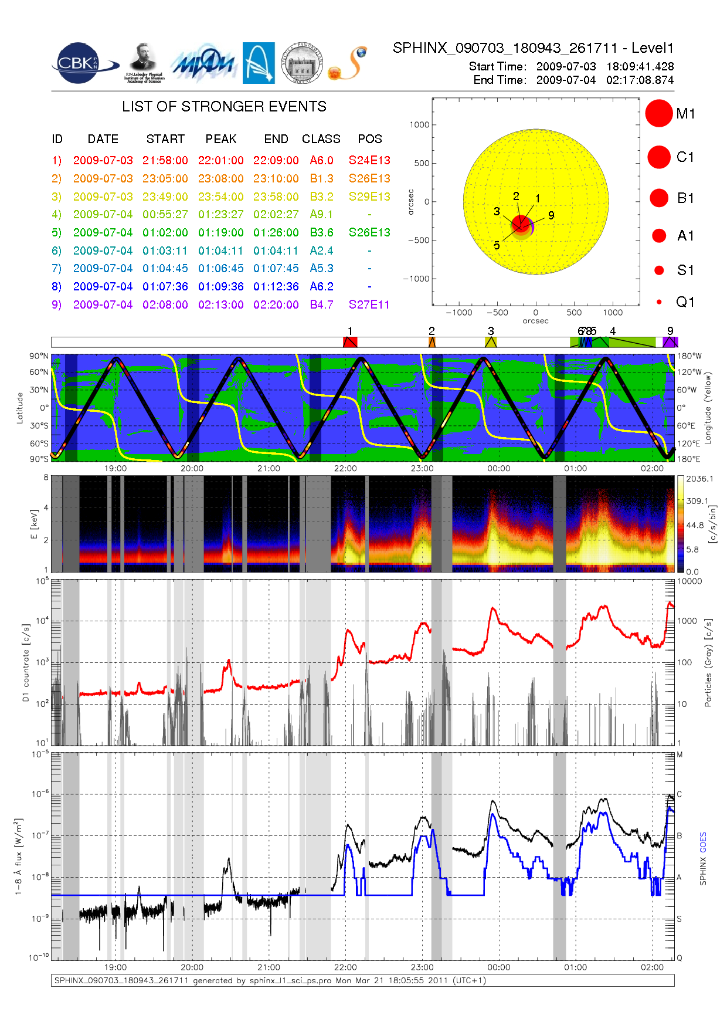727x1029 pixels.
Task: Click the spectrogram color scale bar
Action: [x=680, y=524]
